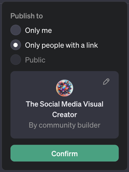129x172 pixels.
Task: Choose the "Only people with a link" radio circle
Action: click(16, 45)
